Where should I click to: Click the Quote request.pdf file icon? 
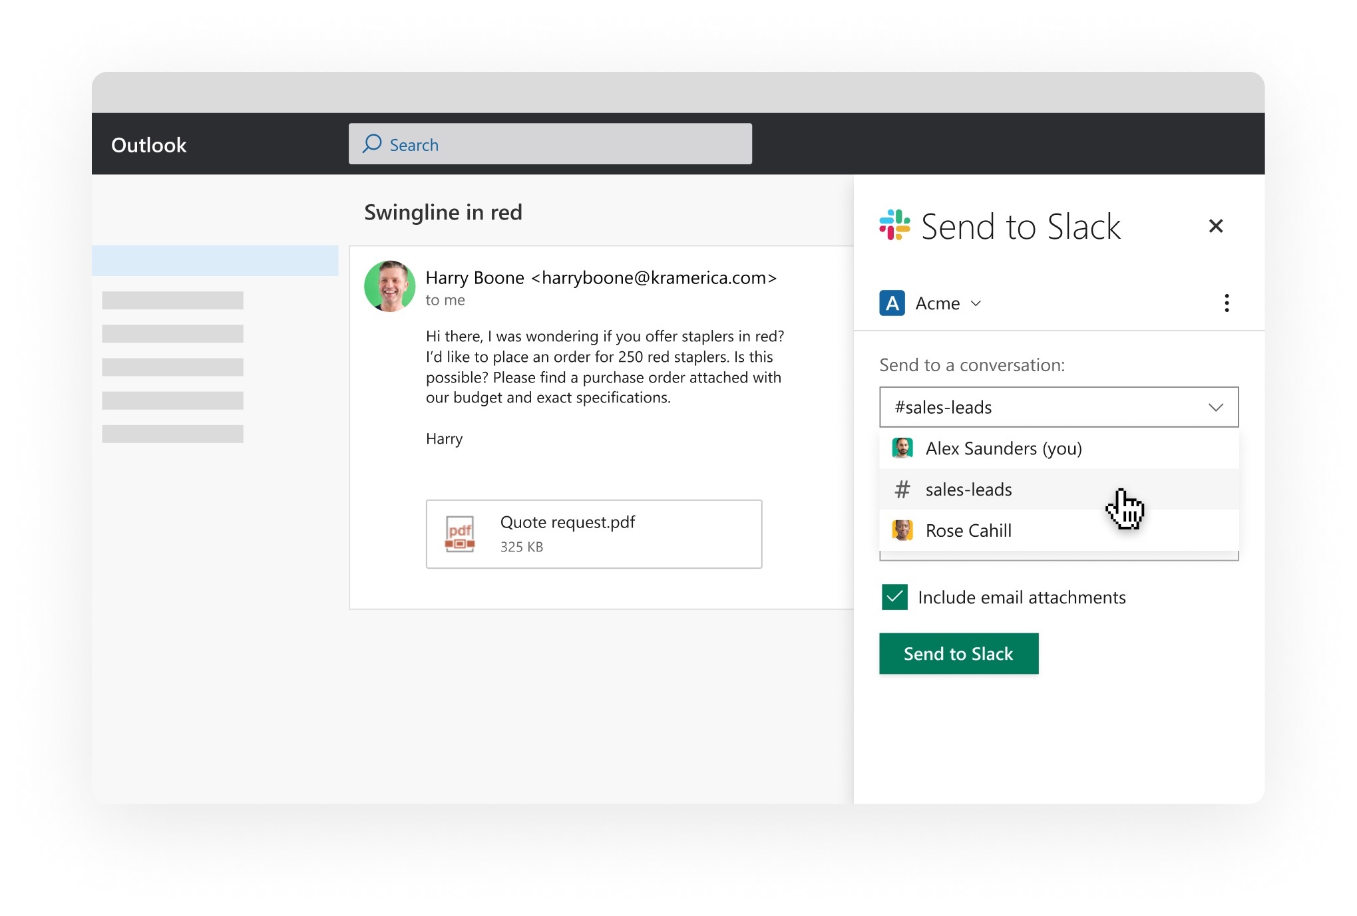[x=460, y=534]
